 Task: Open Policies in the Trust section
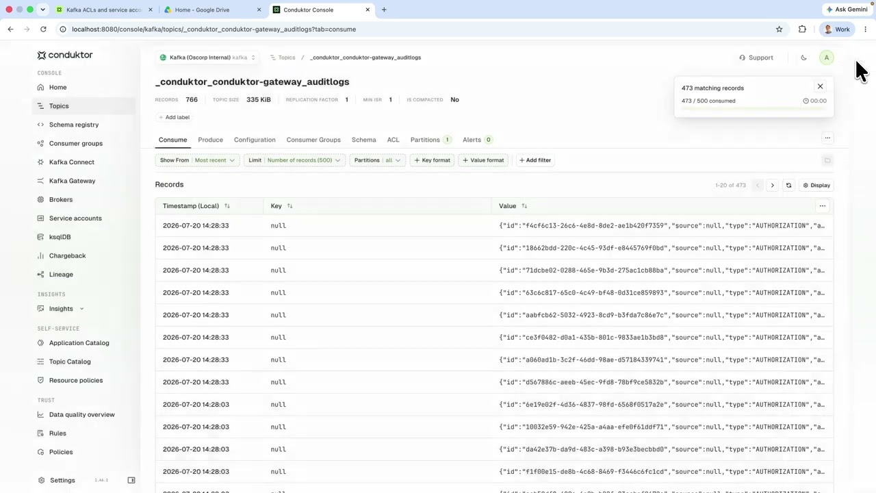click(61, 452)
